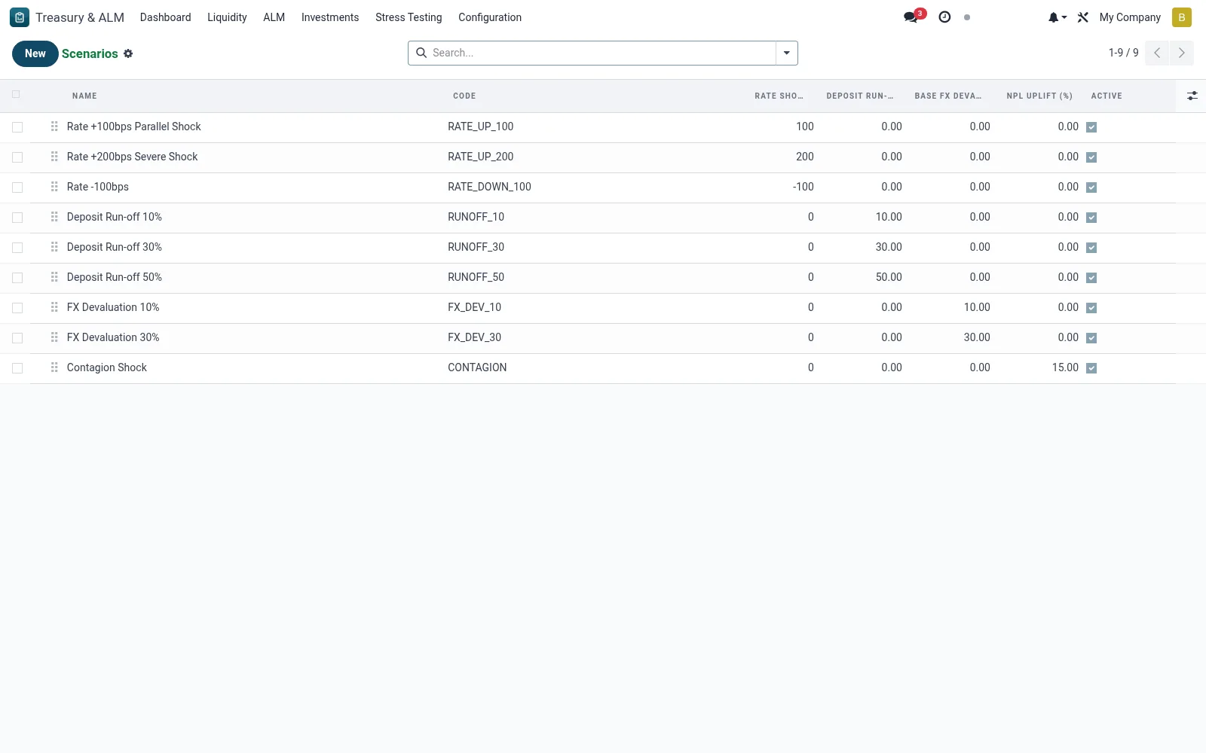Viewport: 1206px width, 753px height.
Task: Check the select-all rows checkbox
Action: (16, 94)
